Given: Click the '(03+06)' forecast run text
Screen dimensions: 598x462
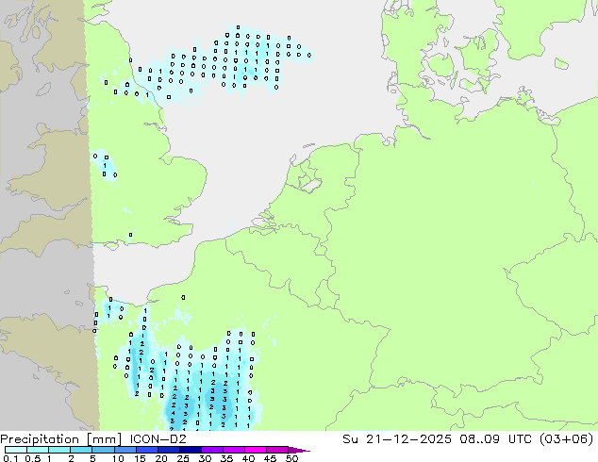Looking at the screenshot, I should click(567, 438).
